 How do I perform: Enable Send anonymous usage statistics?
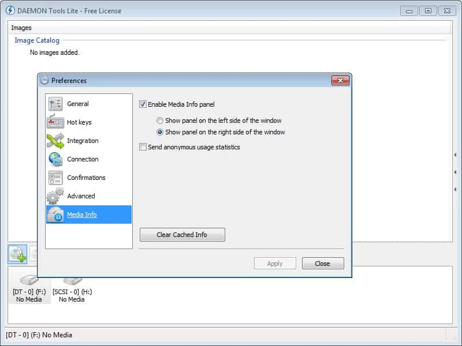tap(143, 147)
